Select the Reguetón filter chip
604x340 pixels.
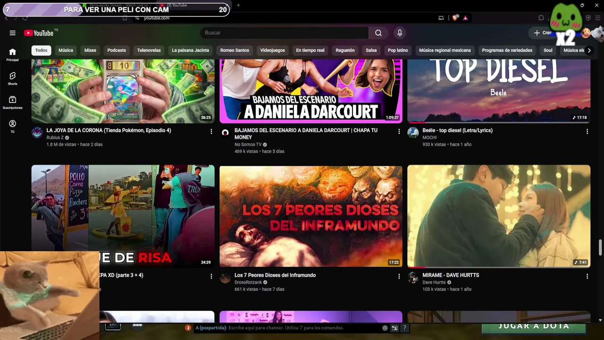pyautogui.click(x=345, y=51)
